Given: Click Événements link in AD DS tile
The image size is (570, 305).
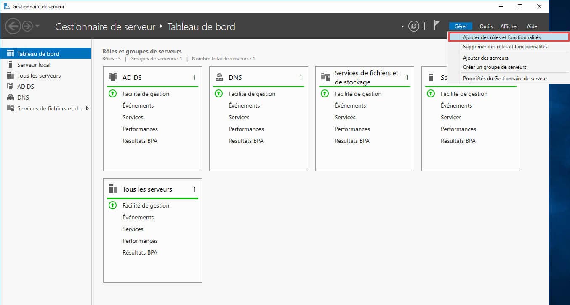Looking at the screenshot, I should click(x=138, y=105).
